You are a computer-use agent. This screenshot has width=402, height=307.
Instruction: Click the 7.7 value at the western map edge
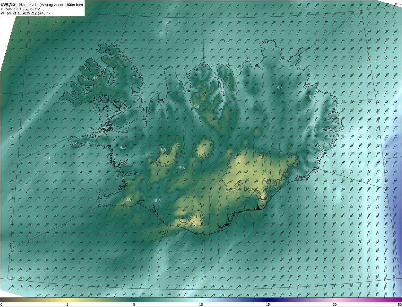pyautogui.click(x=12, y=138)
